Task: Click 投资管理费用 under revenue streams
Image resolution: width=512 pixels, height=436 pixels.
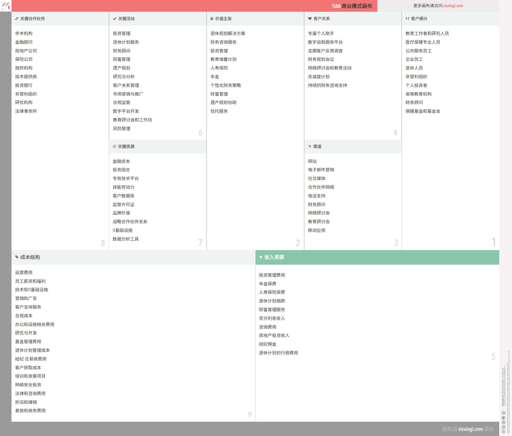Action: (272, 275)
